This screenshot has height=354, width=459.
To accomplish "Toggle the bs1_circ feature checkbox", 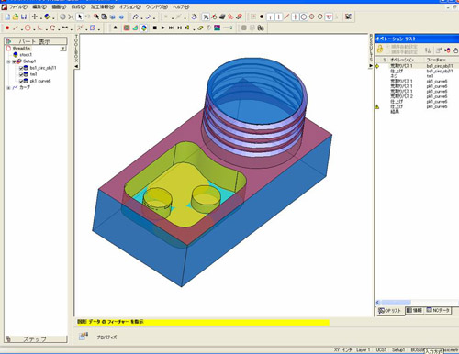I will point(21,68).
